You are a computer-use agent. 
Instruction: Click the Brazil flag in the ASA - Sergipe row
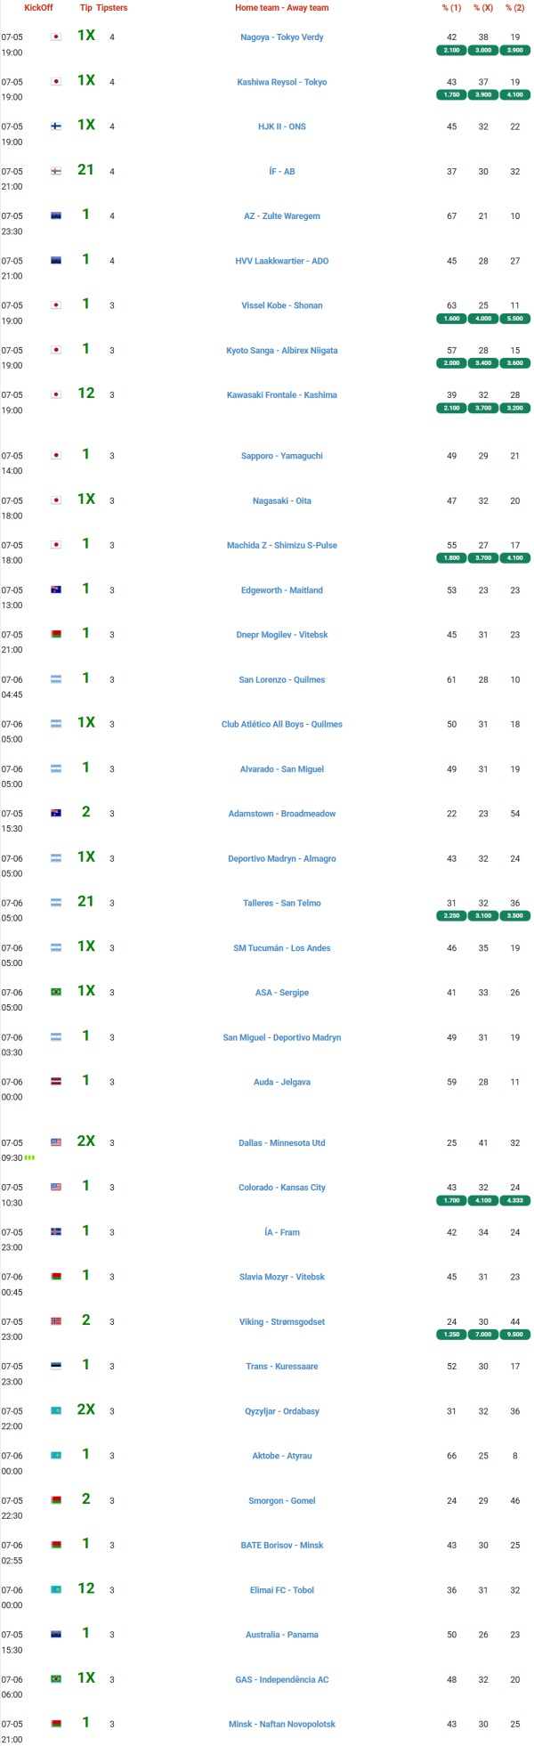coord(56,992)
